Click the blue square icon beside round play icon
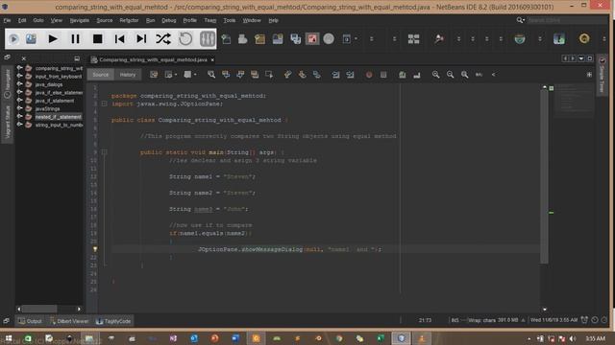The height and width of the screenshot is (345, 615). [x=31, y=38]
